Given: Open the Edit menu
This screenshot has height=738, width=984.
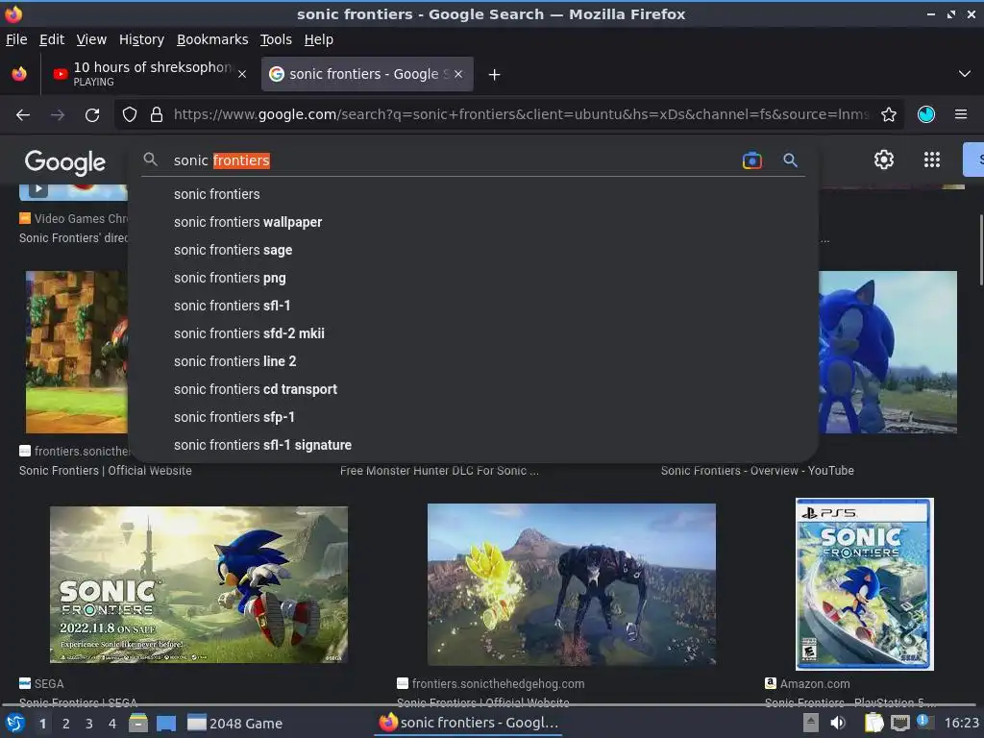Looking at the screenshot, I should (52, 39).
